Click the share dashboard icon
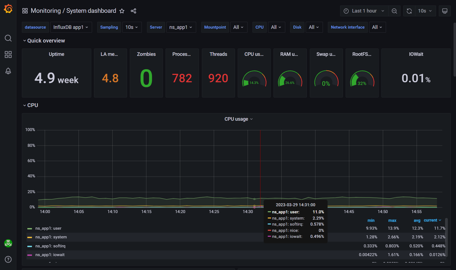The height and width of the screenshot is (270, 456). pos(133,11)
